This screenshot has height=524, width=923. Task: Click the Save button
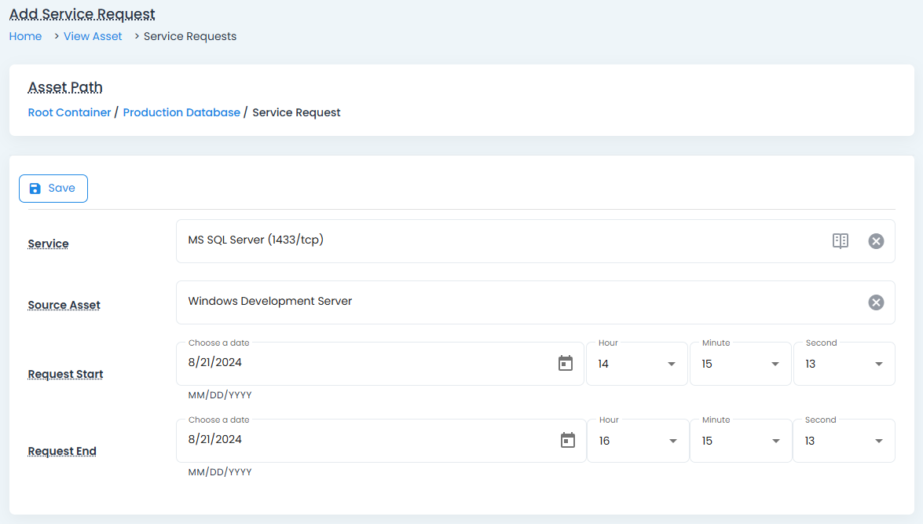53,189
